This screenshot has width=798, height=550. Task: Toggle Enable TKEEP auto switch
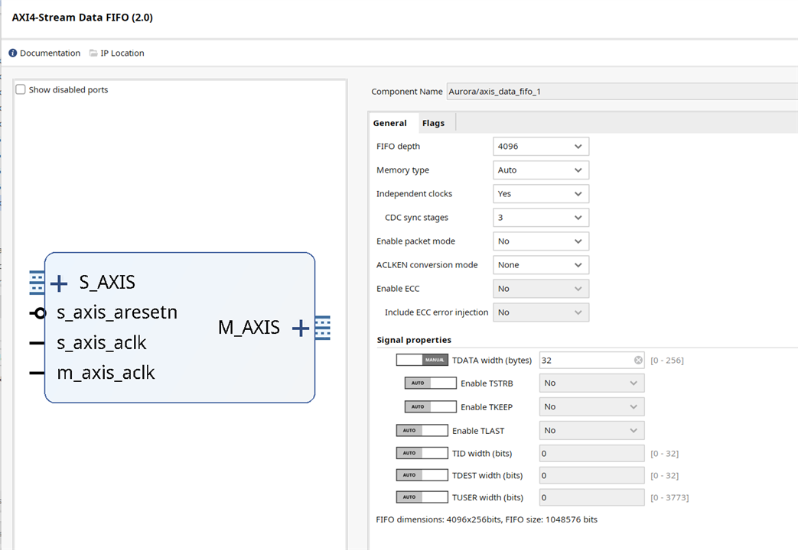[431, 406]
